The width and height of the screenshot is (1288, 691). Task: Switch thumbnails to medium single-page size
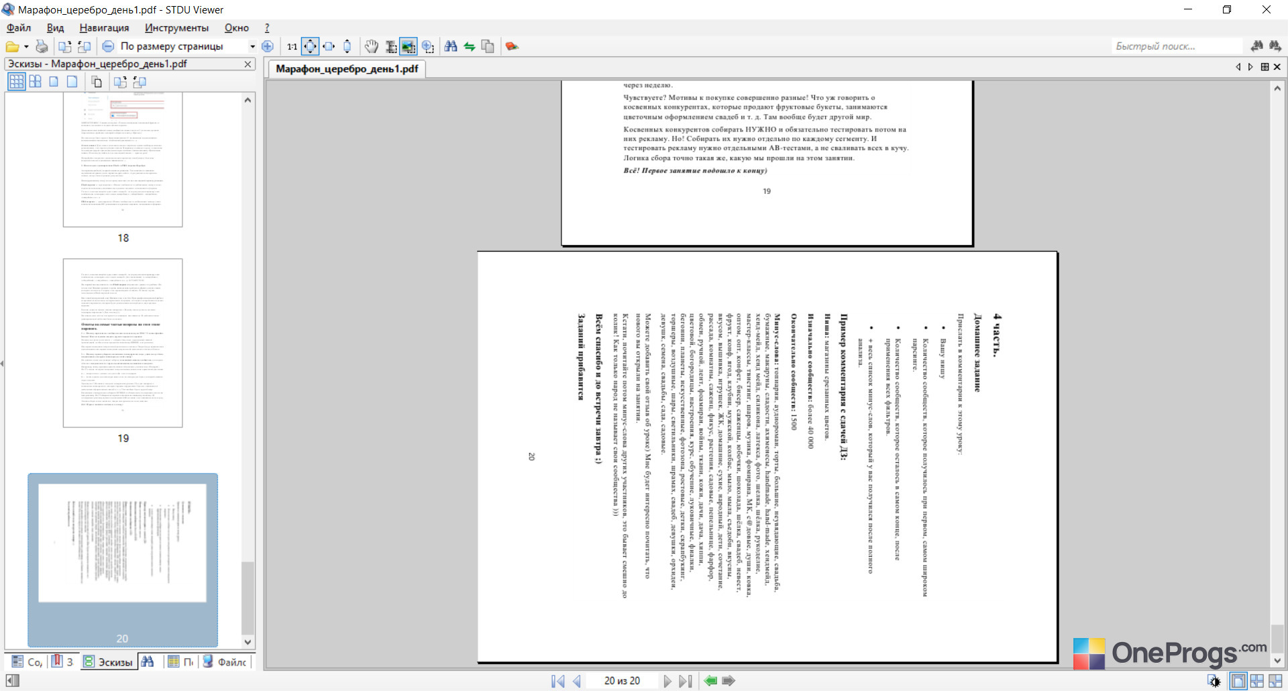coord(54,82)
